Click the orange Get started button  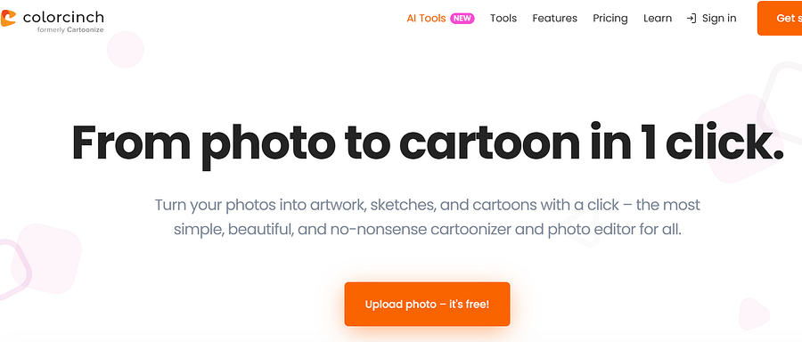click(x=780, y=19)
